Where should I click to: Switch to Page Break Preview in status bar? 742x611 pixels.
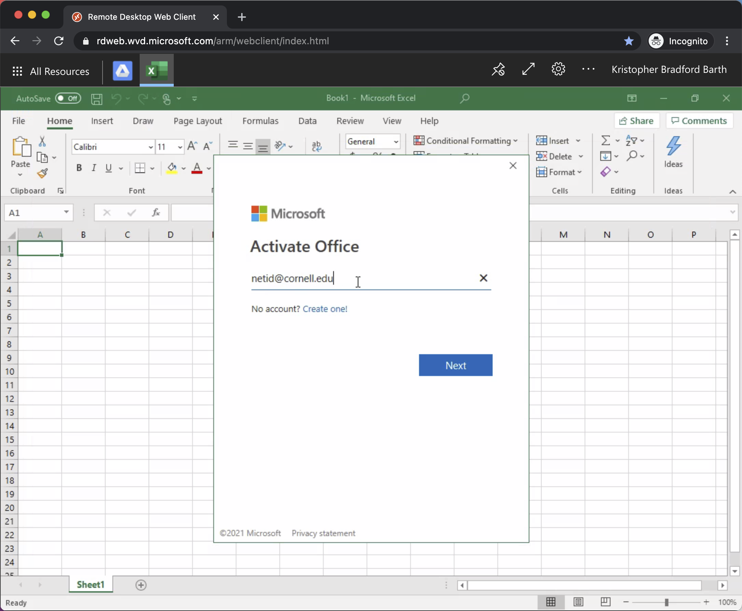coord(605,602)
